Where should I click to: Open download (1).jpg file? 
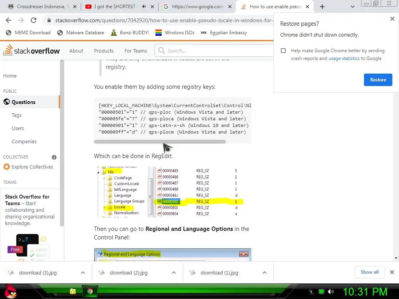(220, 273)
